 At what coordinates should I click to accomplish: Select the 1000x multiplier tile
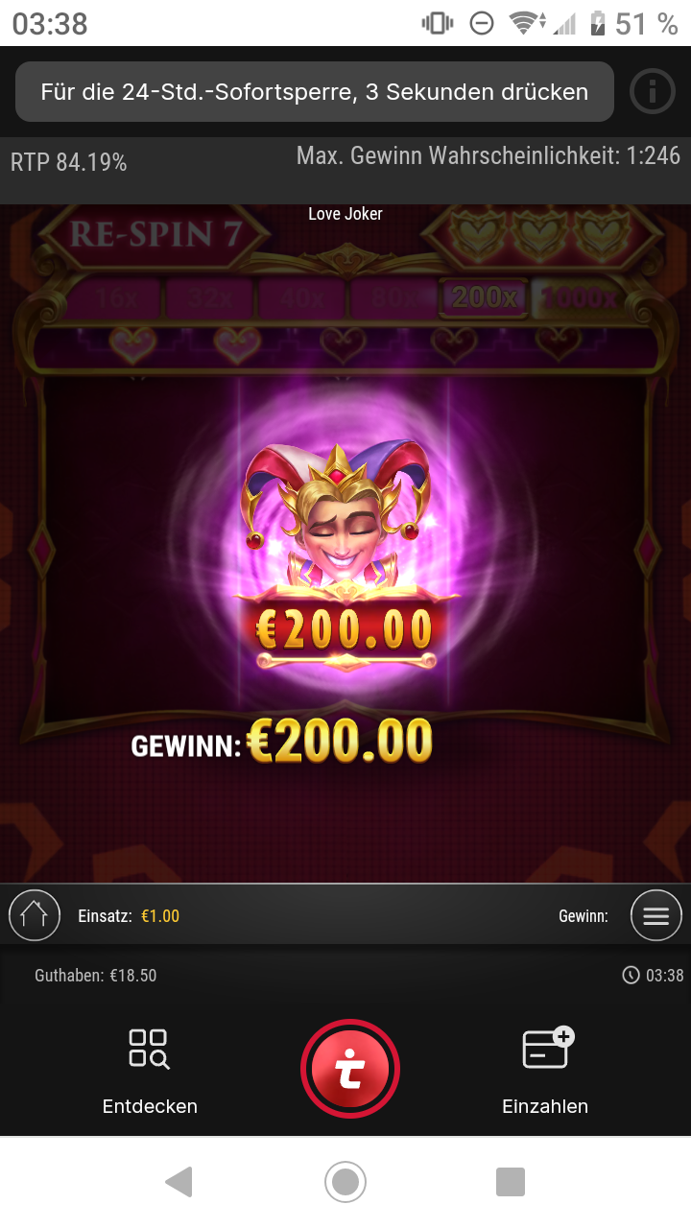[x=579, y=297]
